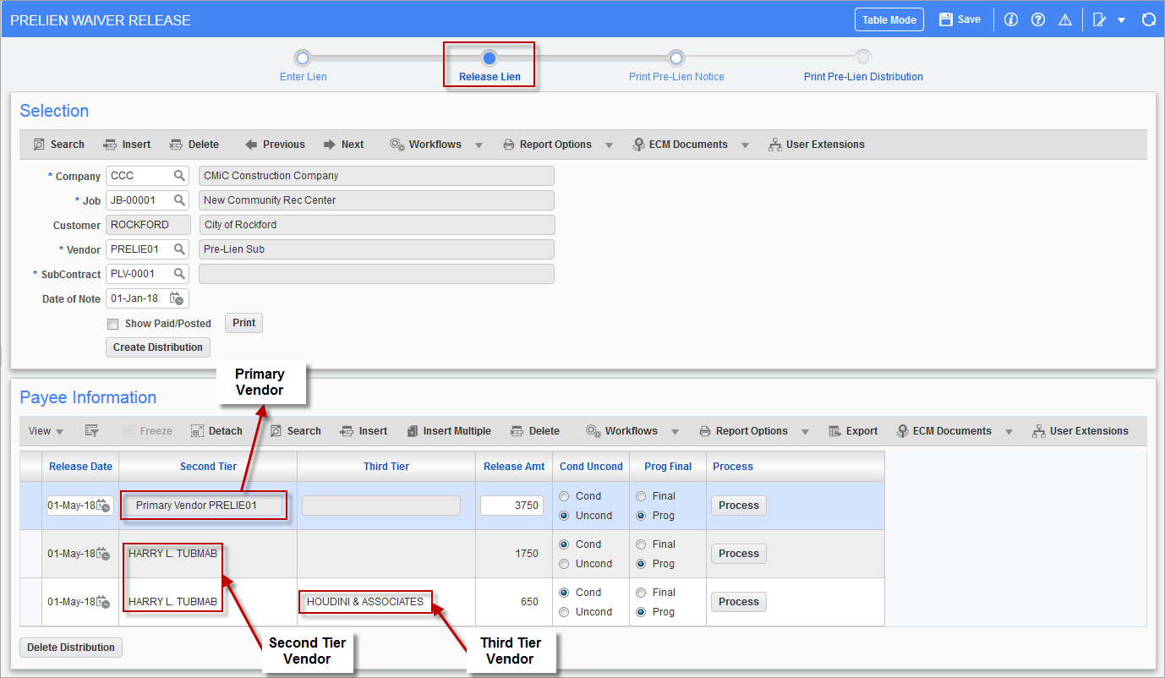1165x678 pixels.
Task: Expand Report Options arrow in Payee toolbar
Action: [805, 431]
